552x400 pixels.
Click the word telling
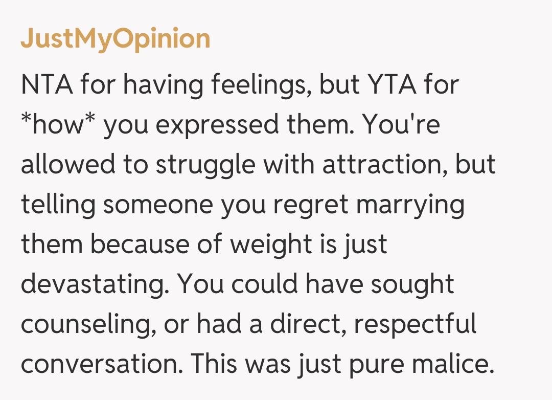click(58, 205)
